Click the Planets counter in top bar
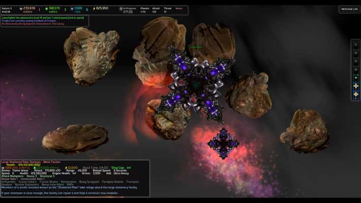This screenshot has width=361, height=203. pos(144,10)
